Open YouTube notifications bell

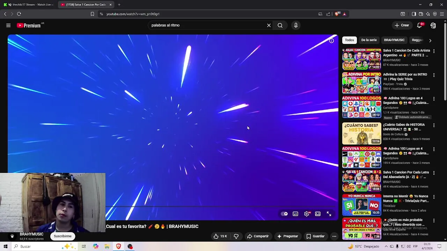pyautogui.click(x=420, y=25)
